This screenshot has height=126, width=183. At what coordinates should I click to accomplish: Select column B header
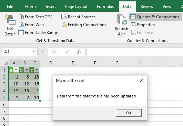coord(24,63)
